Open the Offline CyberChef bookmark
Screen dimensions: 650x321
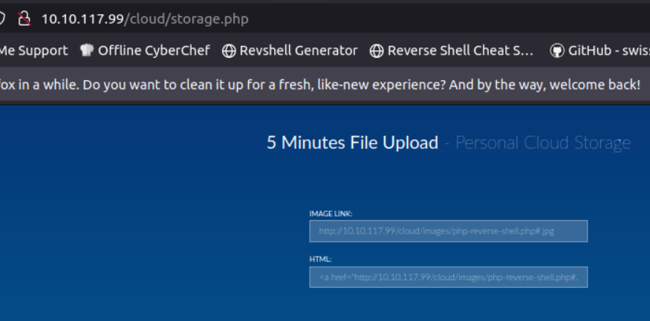coord(154,50)
